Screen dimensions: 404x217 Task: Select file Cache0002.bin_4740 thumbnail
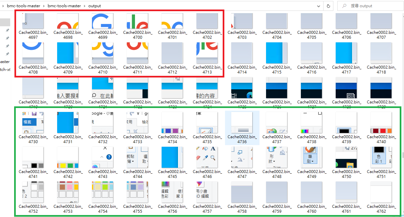pyautogui.click(x=381, y=122)
